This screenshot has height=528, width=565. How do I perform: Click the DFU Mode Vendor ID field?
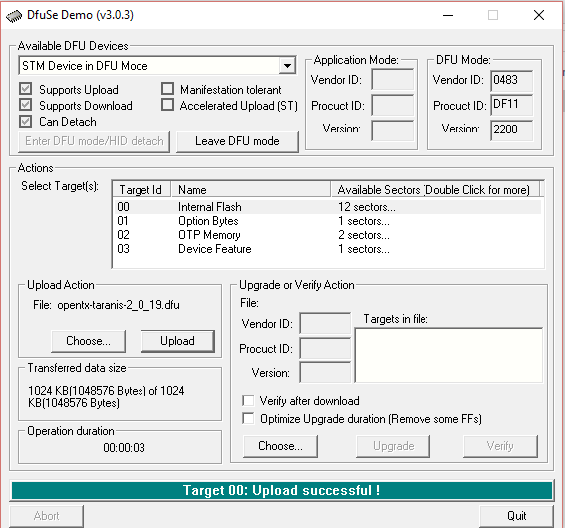tap(511, 80)
